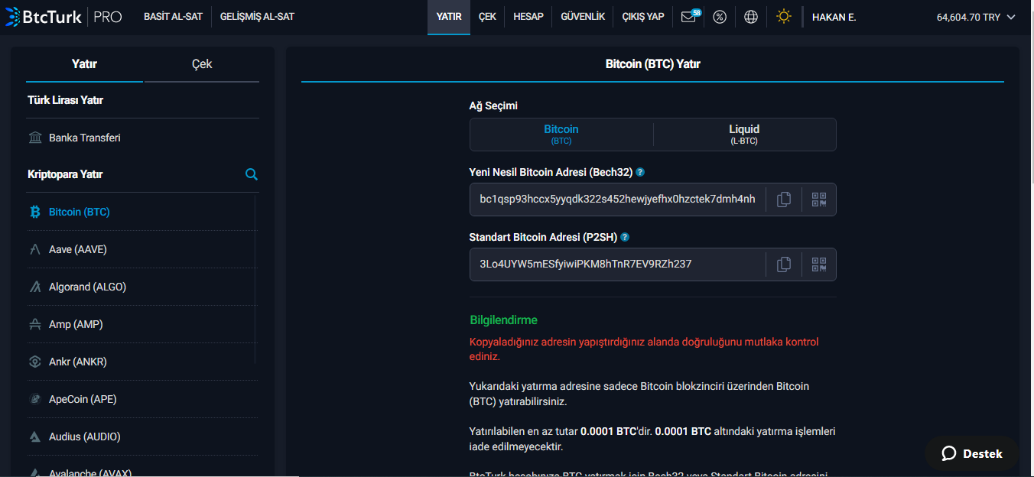Click the Aave coin icon
The width and height of the screenshot is (1034, 477).
point(35,249)
